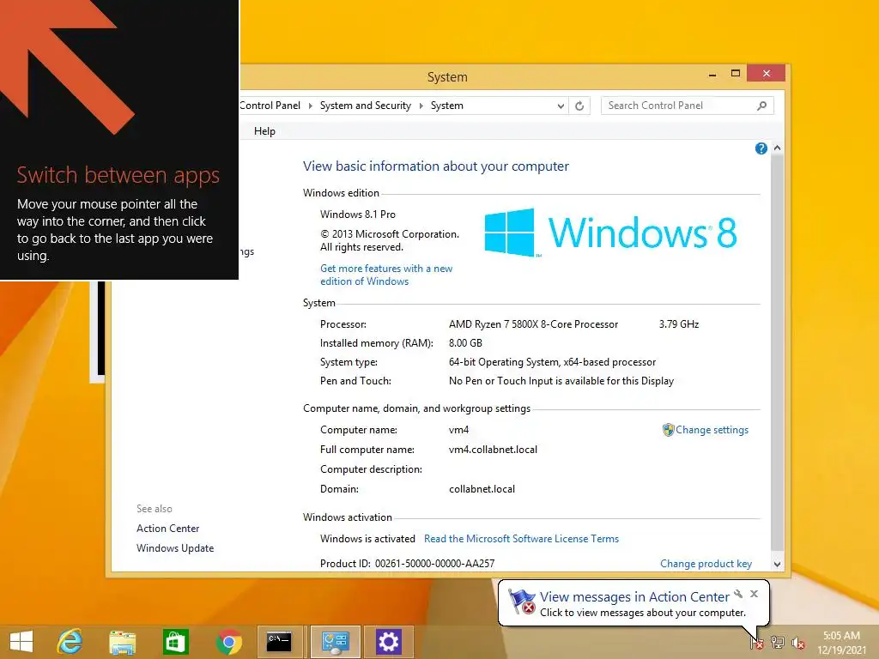This screenshot has width=879, height=659.
Task: Click the vm4.collabnet.local full computer name
Action: [493, 450]
